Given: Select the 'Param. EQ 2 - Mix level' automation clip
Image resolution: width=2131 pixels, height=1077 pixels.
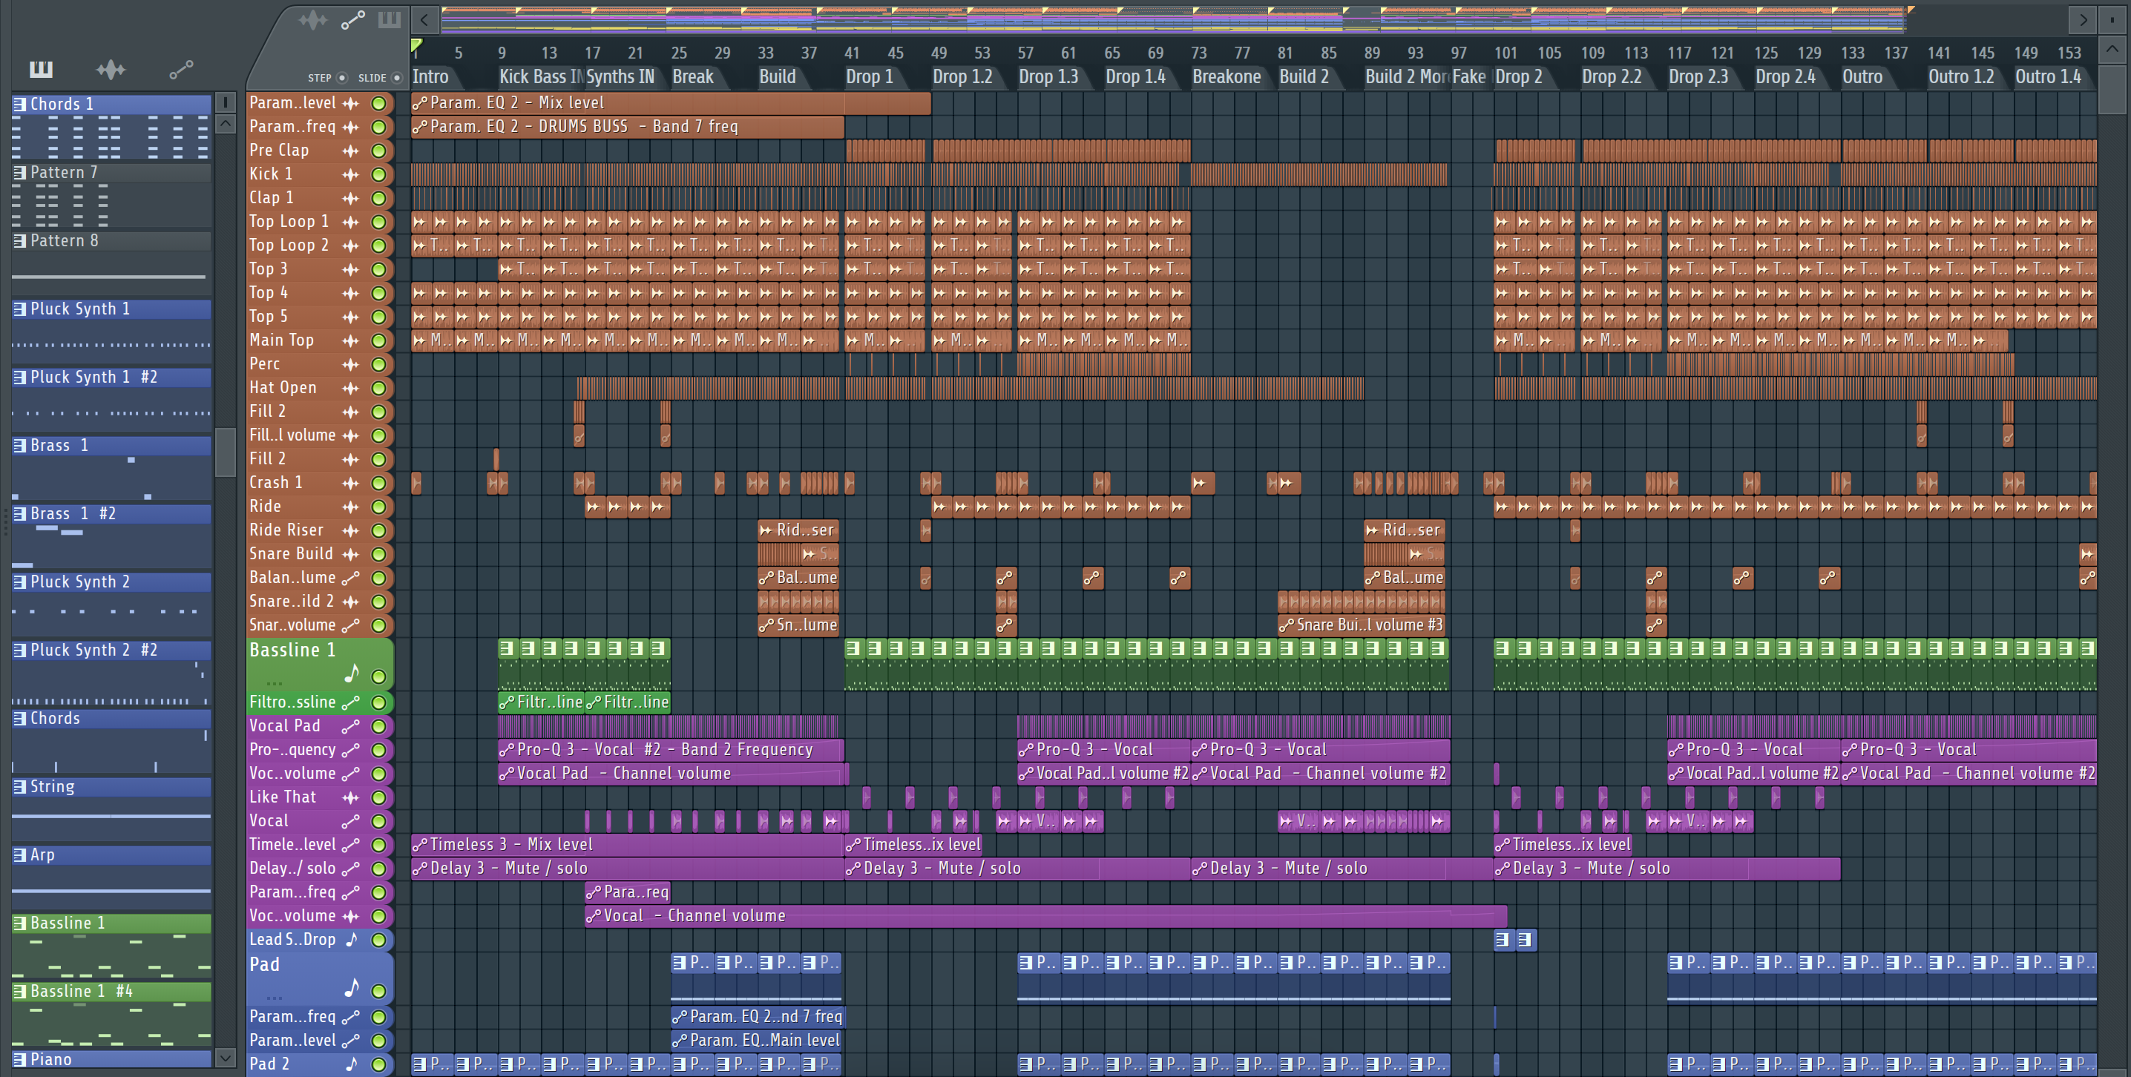Looking at the screenshot, I should [671, 103].
